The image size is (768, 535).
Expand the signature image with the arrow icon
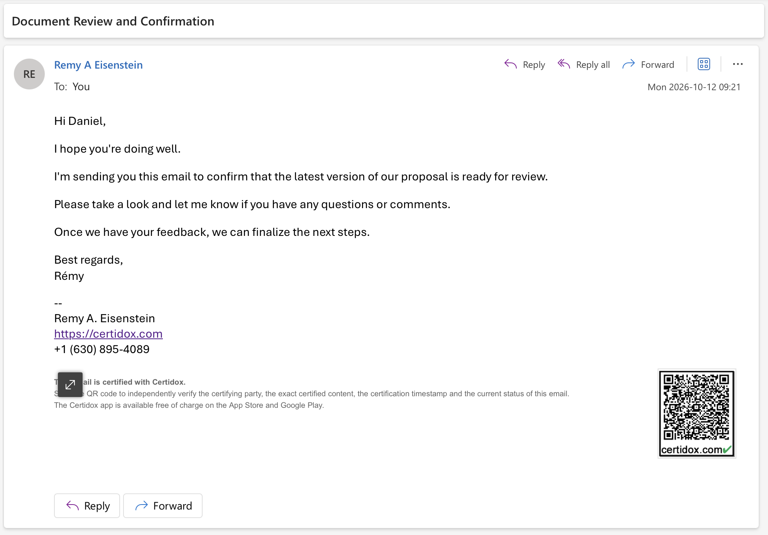70,384
